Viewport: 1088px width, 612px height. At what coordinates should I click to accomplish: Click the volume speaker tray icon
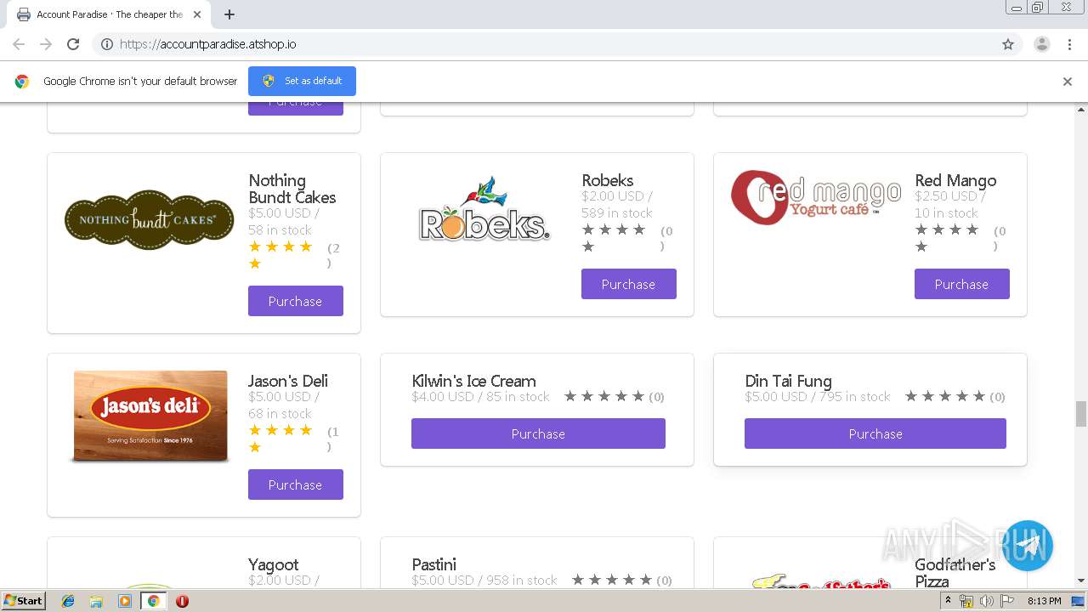click(987, 601)
